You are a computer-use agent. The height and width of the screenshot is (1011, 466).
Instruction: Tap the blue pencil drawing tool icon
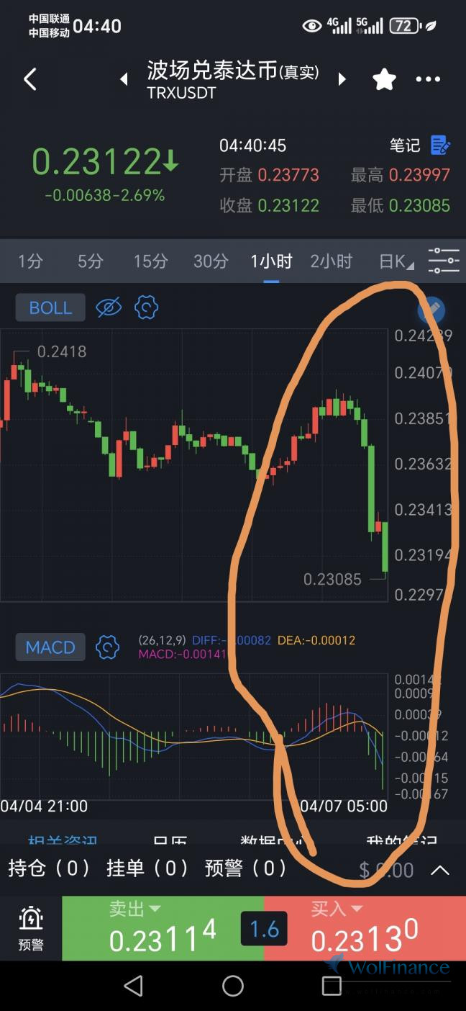431,310
